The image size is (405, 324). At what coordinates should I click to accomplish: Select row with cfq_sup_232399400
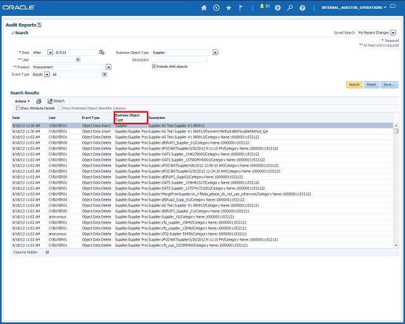202,245
